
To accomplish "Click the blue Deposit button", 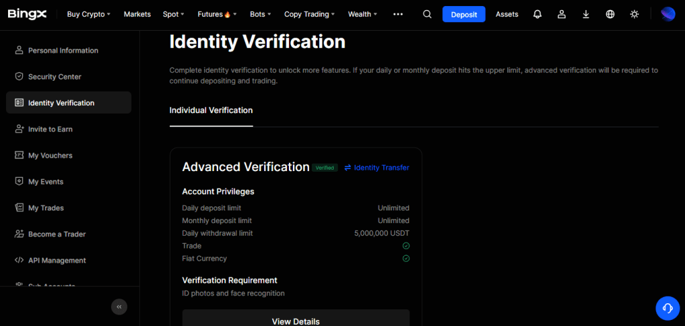I will [464, 15].
